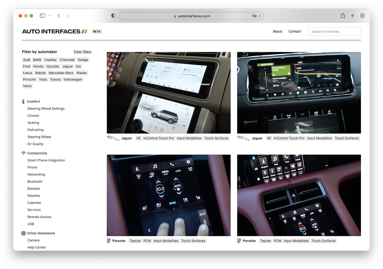The image size is (383, 269).
Task: Go to the Air Quality category
Action: pos(35,144)
